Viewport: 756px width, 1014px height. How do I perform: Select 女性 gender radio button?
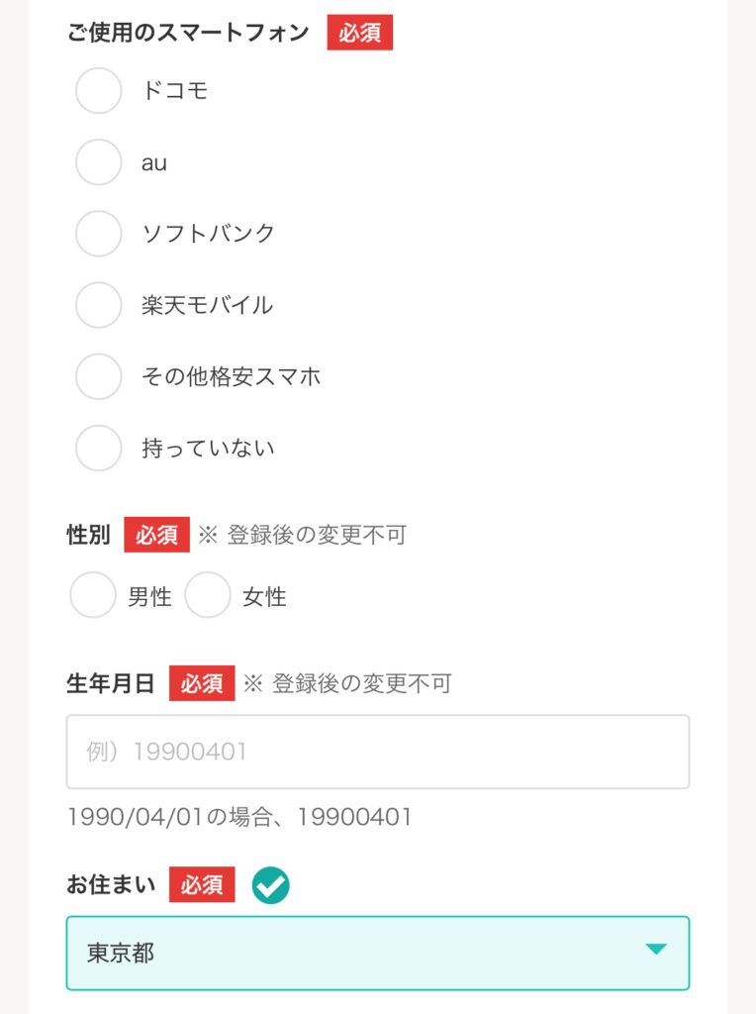coord(208,596)
